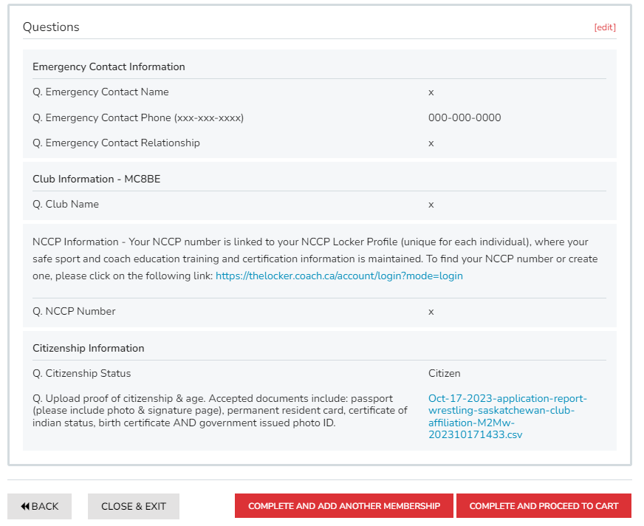This screenshot has width=644, height=526.
Task: Click the Citizenship Information heading
Action: click(x=89, y=348)
